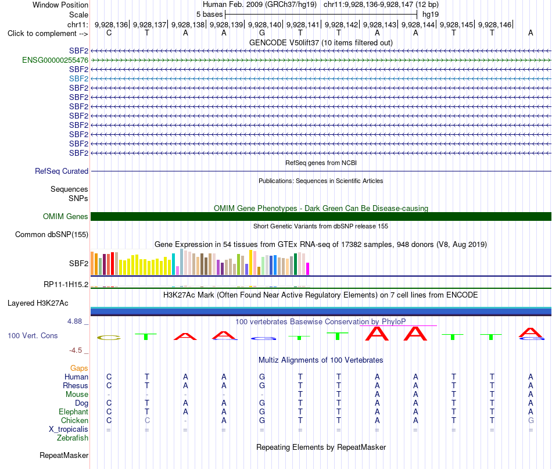
Task: Click base C in the complement sequence row
Action: [109, 33]
